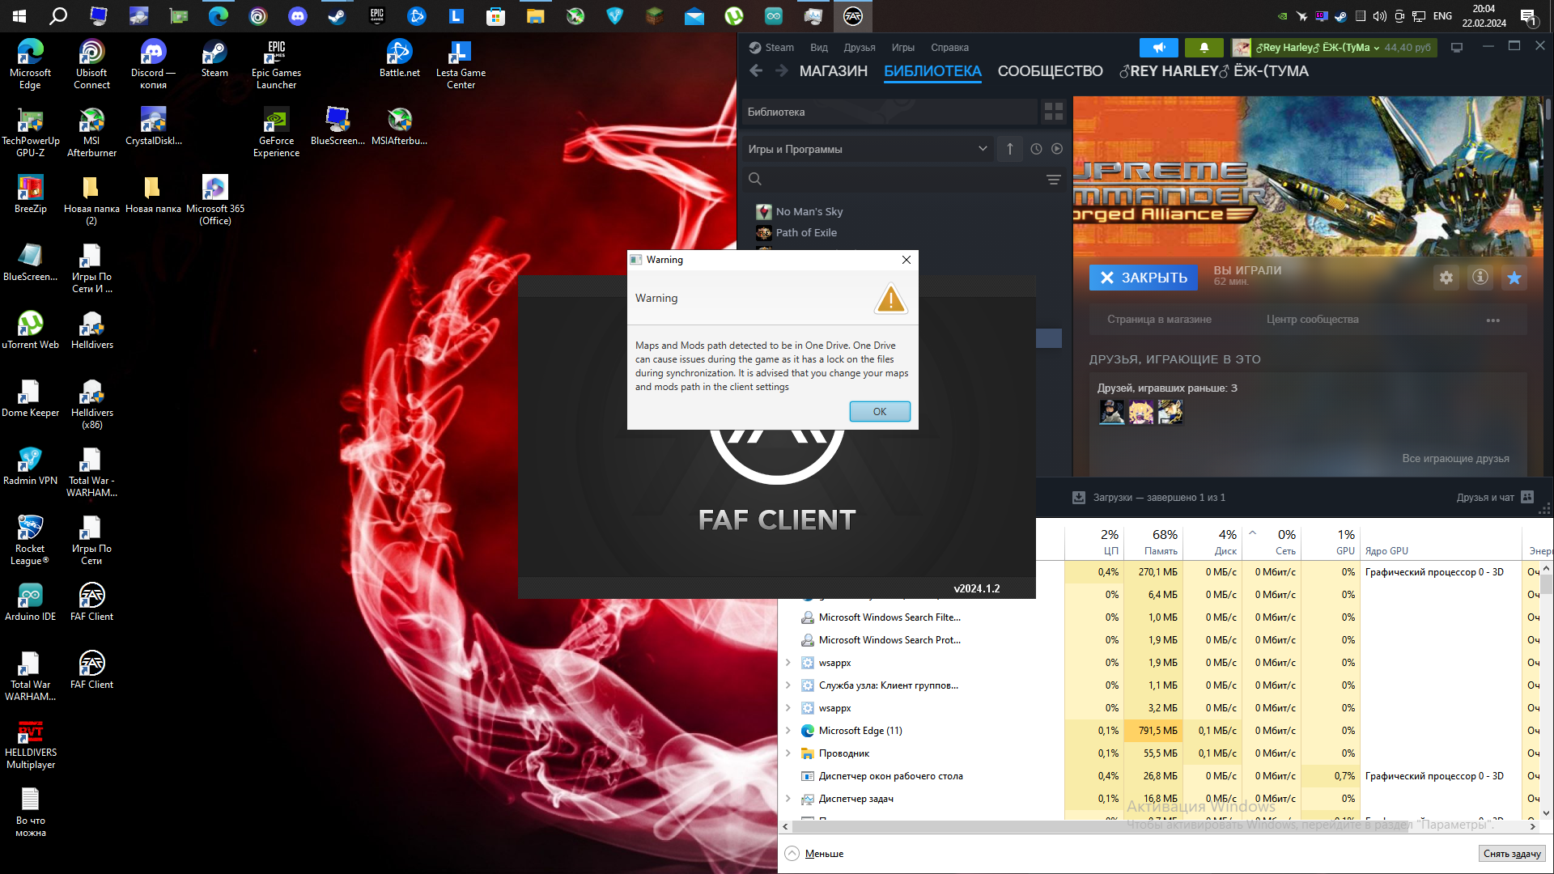Sort Task Manager by Память column
This screenshot has width=1554, height=874.
1153,541
